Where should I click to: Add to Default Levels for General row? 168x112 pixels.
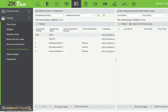click(108, 39)
